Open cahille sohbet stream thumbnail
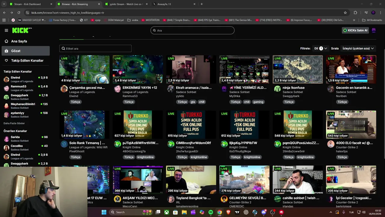Screen dimensions: 385x217 [x=298, y=180]
